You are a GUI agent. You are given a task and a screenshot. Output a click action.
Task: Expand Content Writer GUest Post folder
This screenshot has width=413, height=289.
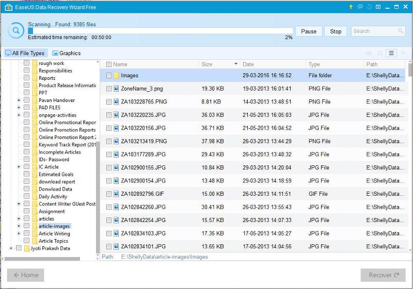pos(19,204)
